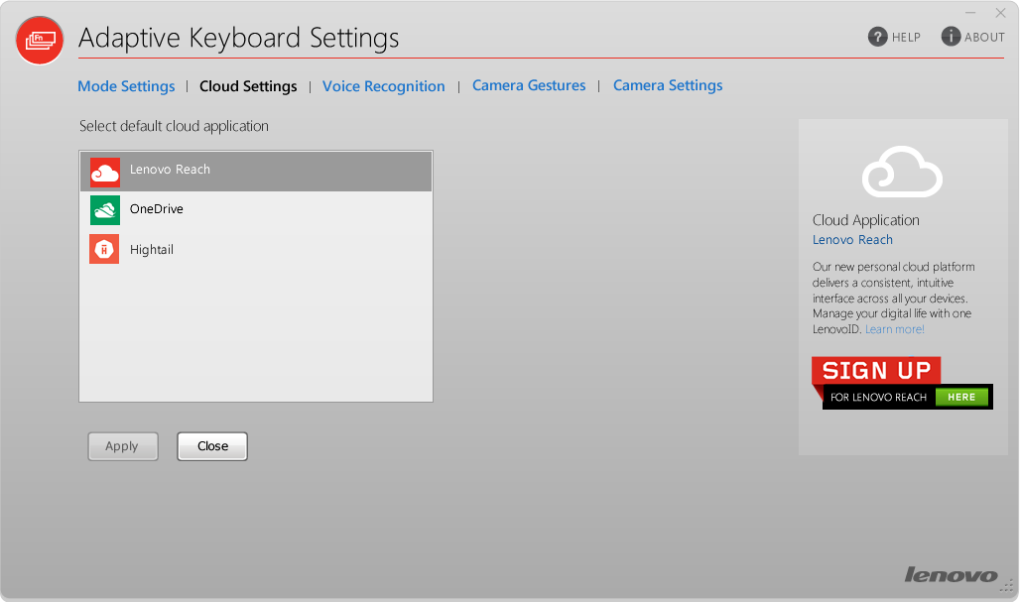Click the red Adaptive Keyboard logo icon

40,41
